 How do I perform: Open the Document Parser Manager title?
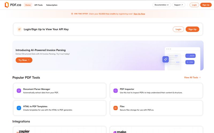[37, 89]
